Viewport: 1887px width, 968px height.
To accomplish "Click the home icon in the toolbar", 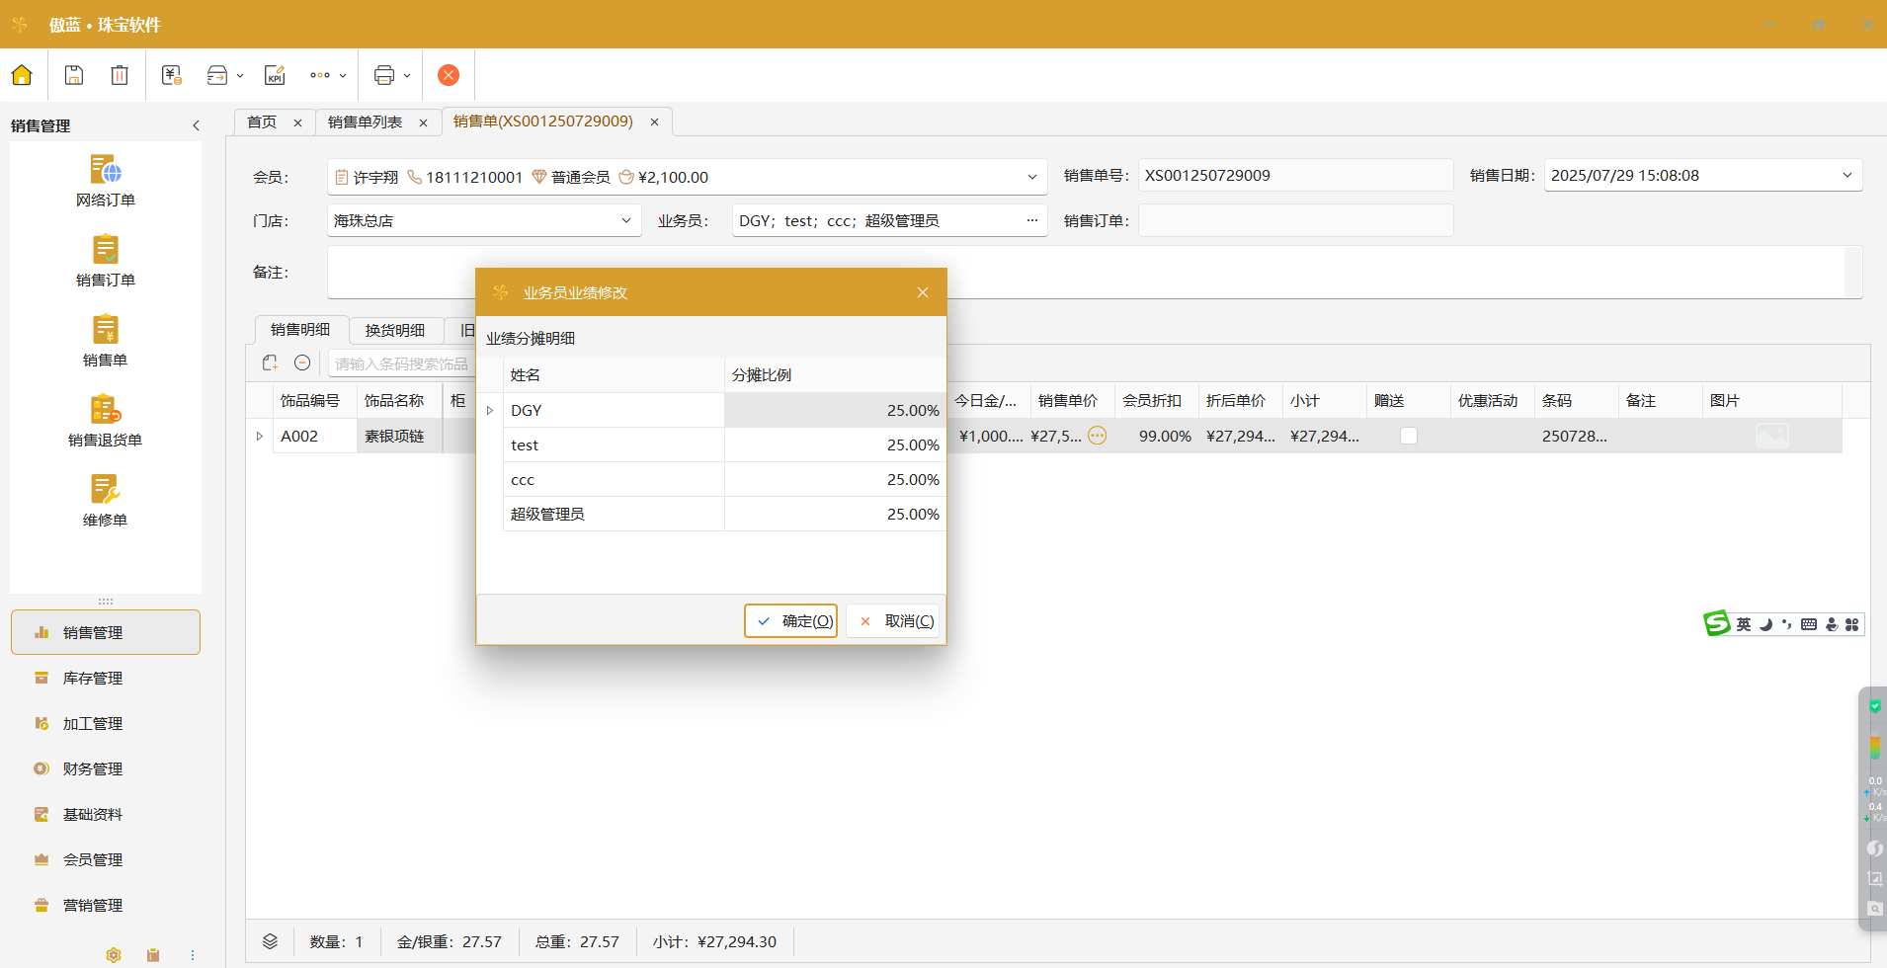I will (22, 75).
